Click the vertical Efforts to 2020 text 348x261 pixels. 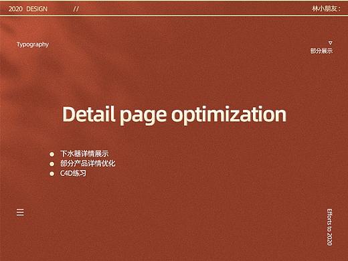point(329,227)
